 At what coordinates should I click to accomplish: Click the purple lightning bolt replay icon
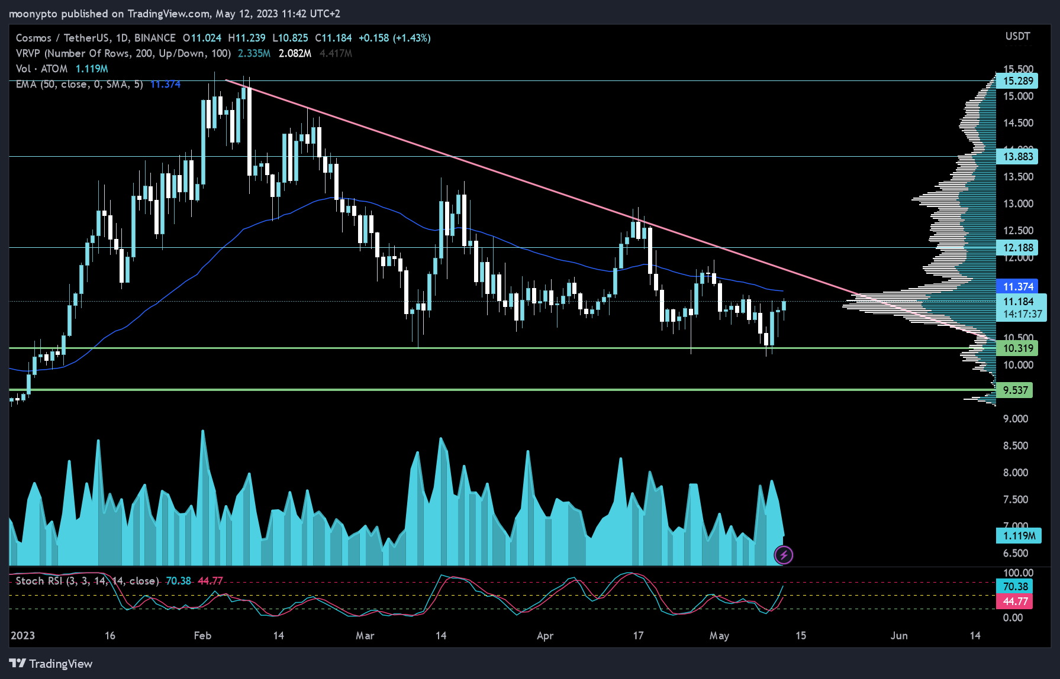[784, 555]
